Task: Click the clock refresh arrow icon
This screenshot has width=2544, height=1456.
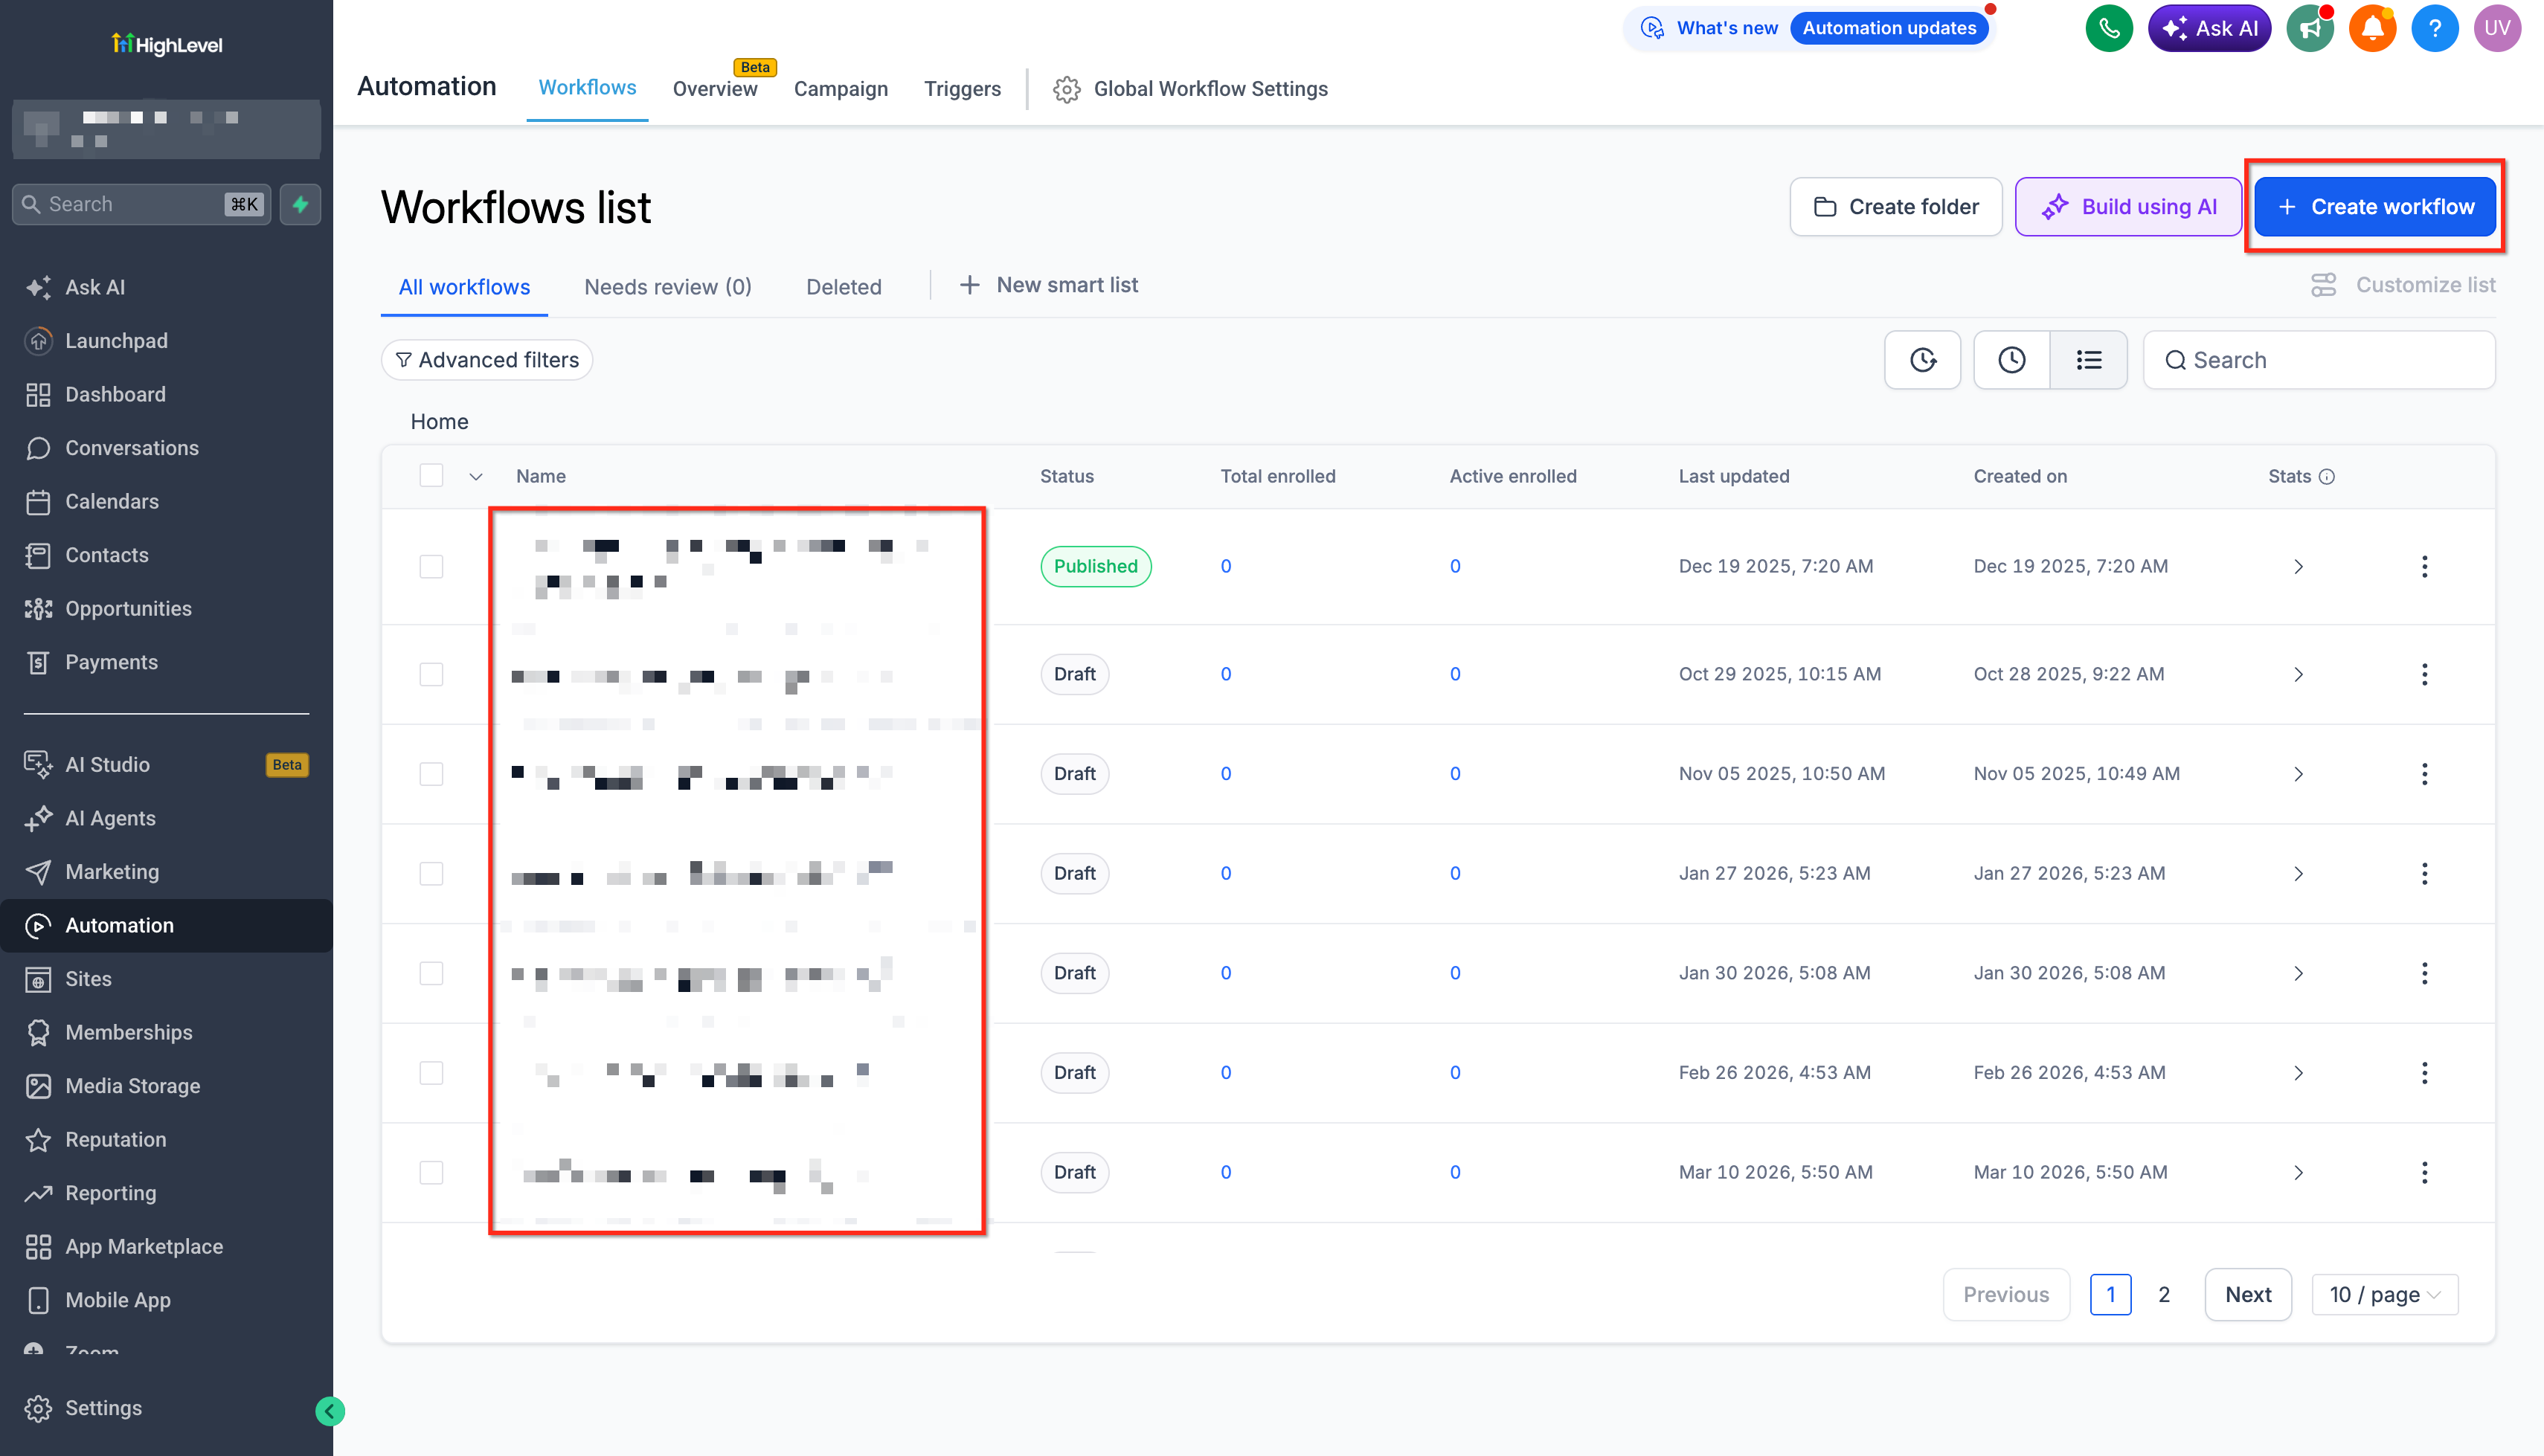Action: [x=1922, y=360]
